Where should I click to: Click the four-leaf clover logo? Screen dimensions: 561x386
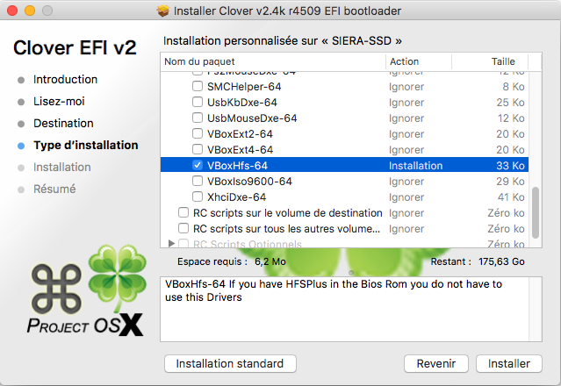(x=118, y=277)
